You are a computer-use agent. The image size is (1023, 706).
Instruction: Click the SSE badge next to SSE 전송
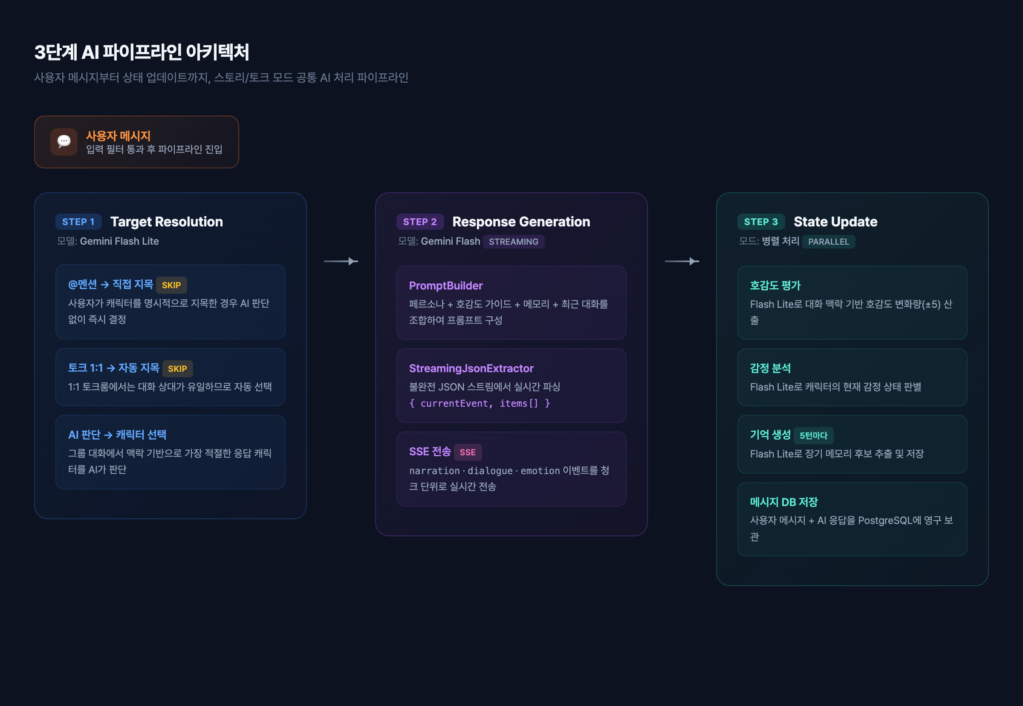coord(468,452)
